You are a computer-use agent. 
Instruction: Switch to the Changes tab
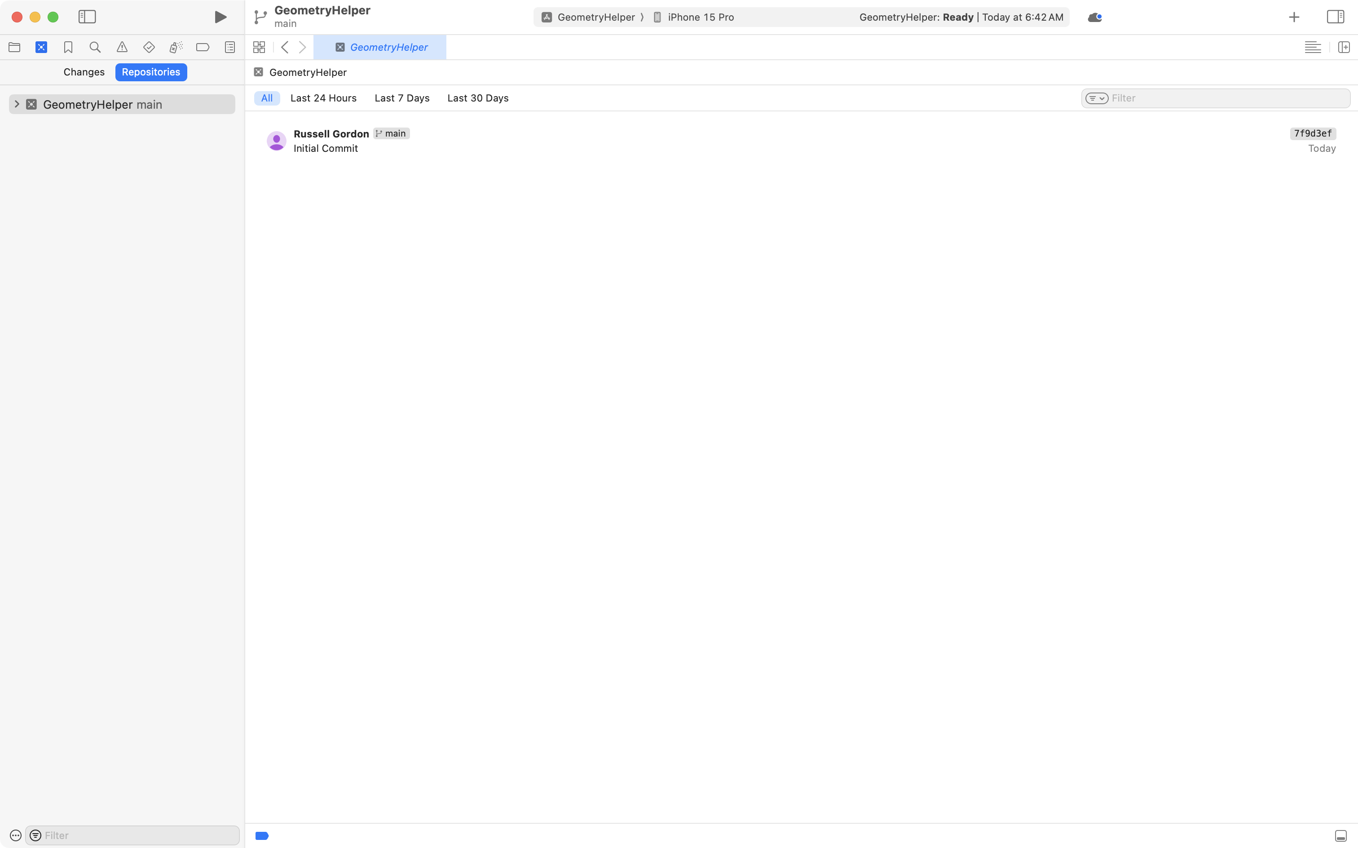tap(84, 72)
